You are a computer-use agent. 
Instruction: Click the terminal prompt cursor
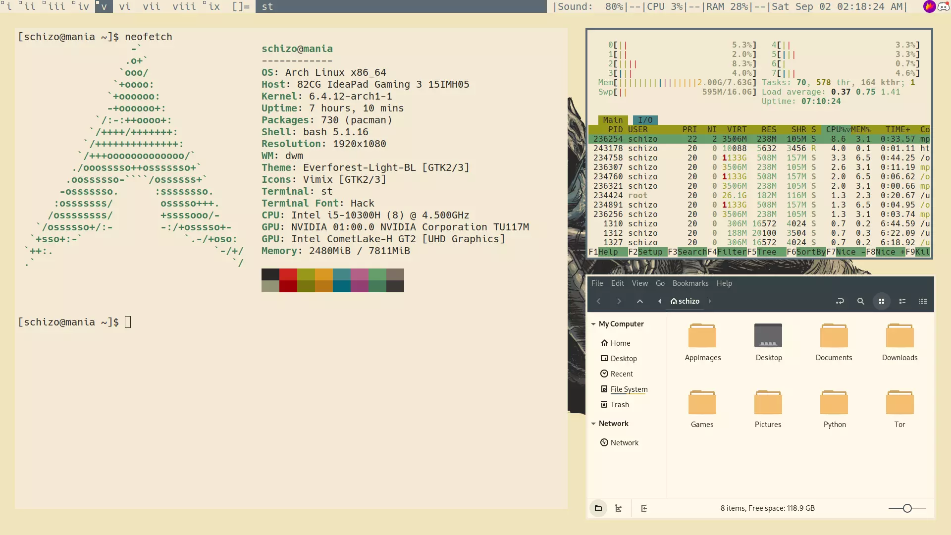[x=128, y=322]
